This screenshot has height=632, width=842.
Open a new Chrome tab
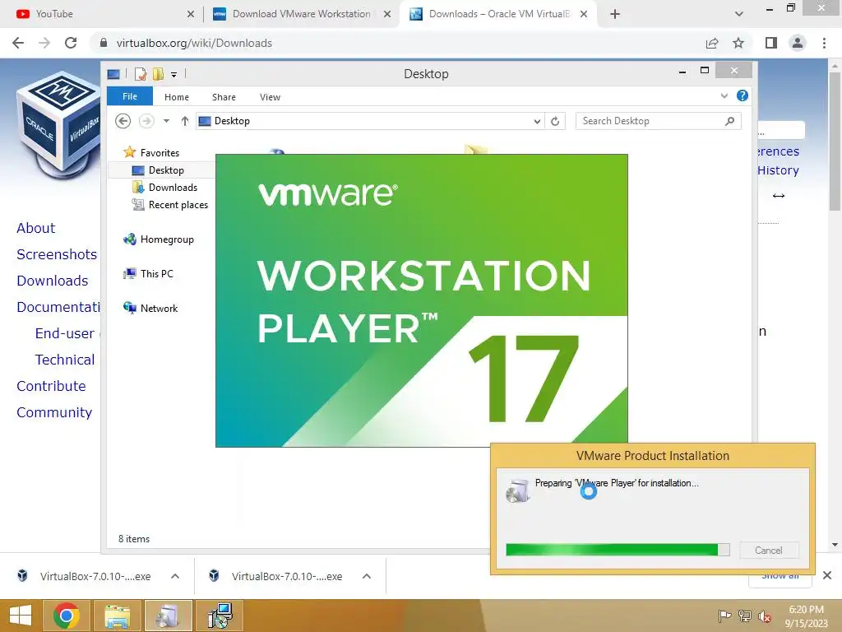[x=615, y=14]
